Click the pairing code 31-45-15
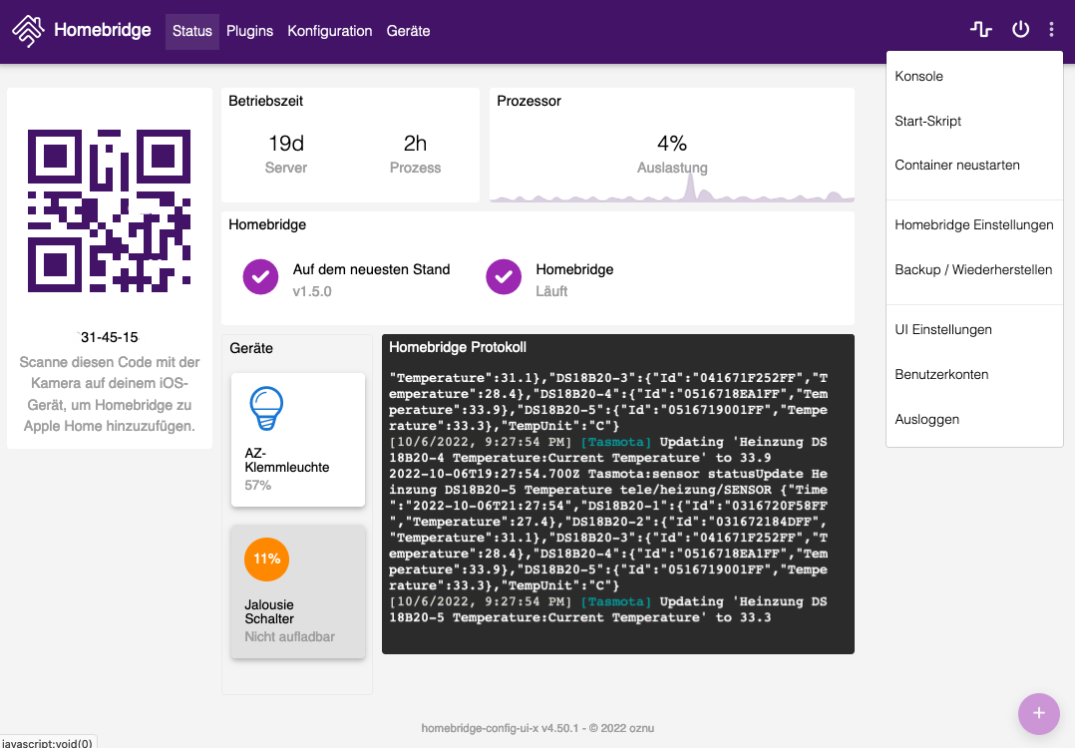The width and height of the screenshot is (1075, 748). click(x=110, y=337)
